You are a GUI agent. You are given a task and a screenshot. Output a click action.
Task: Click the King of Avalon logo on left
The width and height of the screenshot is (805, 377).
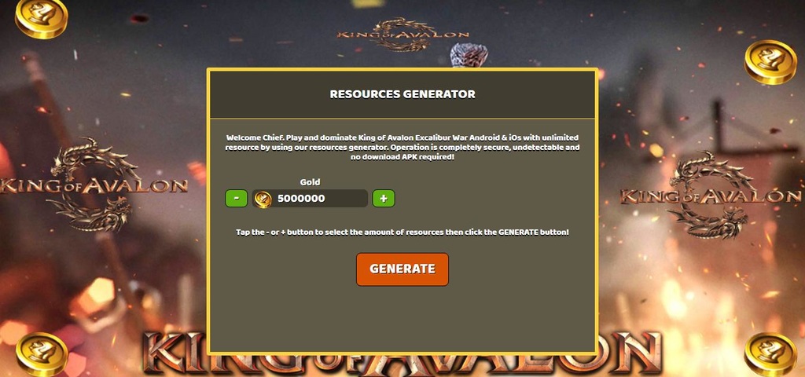tap(94, 185)
